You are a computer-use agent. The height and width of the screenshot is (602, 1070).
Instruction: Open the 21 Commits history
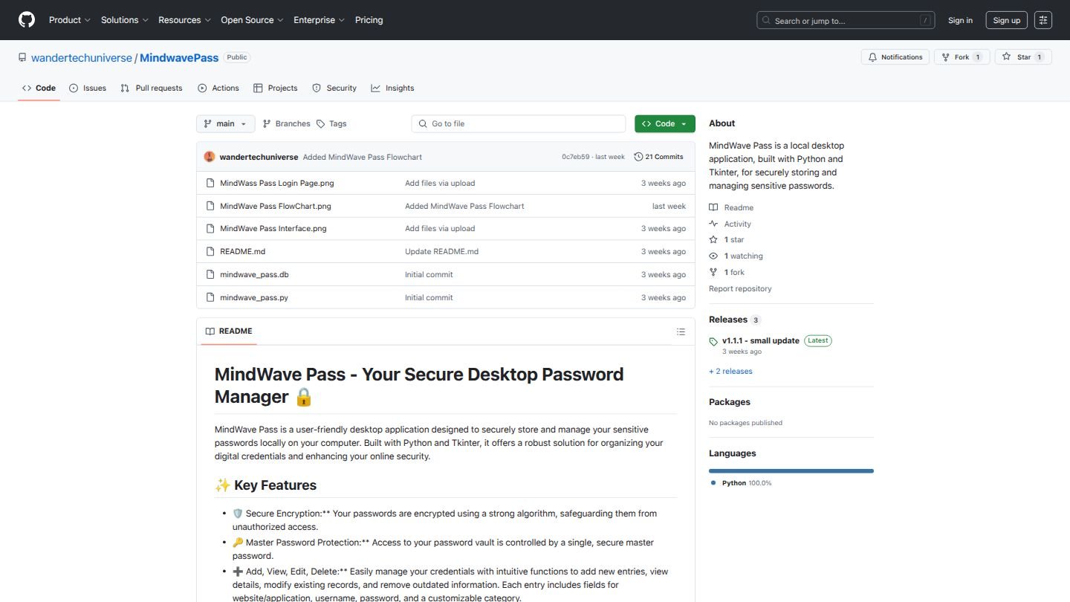(x=658, y=157)
